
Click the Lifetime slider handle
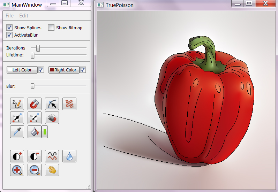pos(32,55)
